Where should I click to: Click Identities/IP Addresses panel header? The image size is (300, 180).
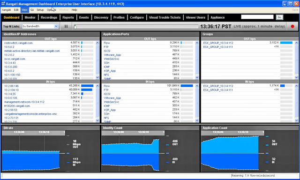(51, 34)
